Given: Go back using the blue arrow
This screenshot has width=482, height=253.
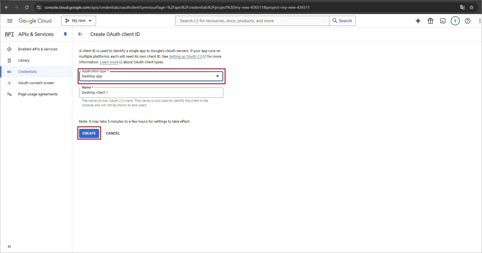Looking at the screenshot, I should pyautogui.click(x=80, y=34).
